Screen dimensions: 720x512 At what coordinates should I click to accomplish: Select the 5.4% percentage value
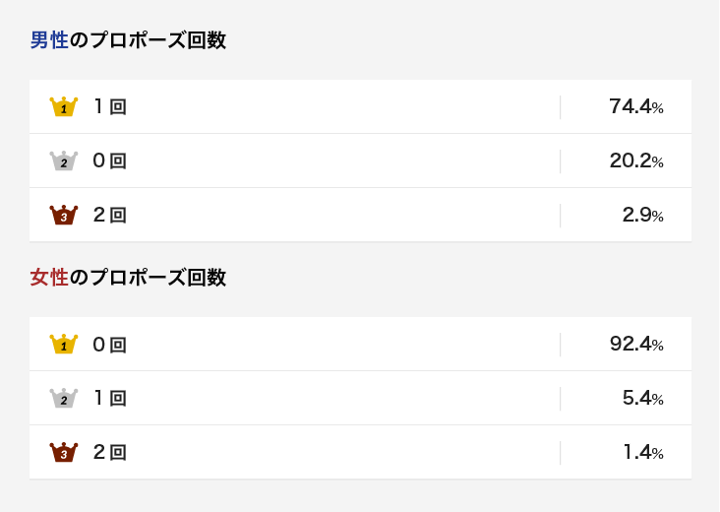643,398
